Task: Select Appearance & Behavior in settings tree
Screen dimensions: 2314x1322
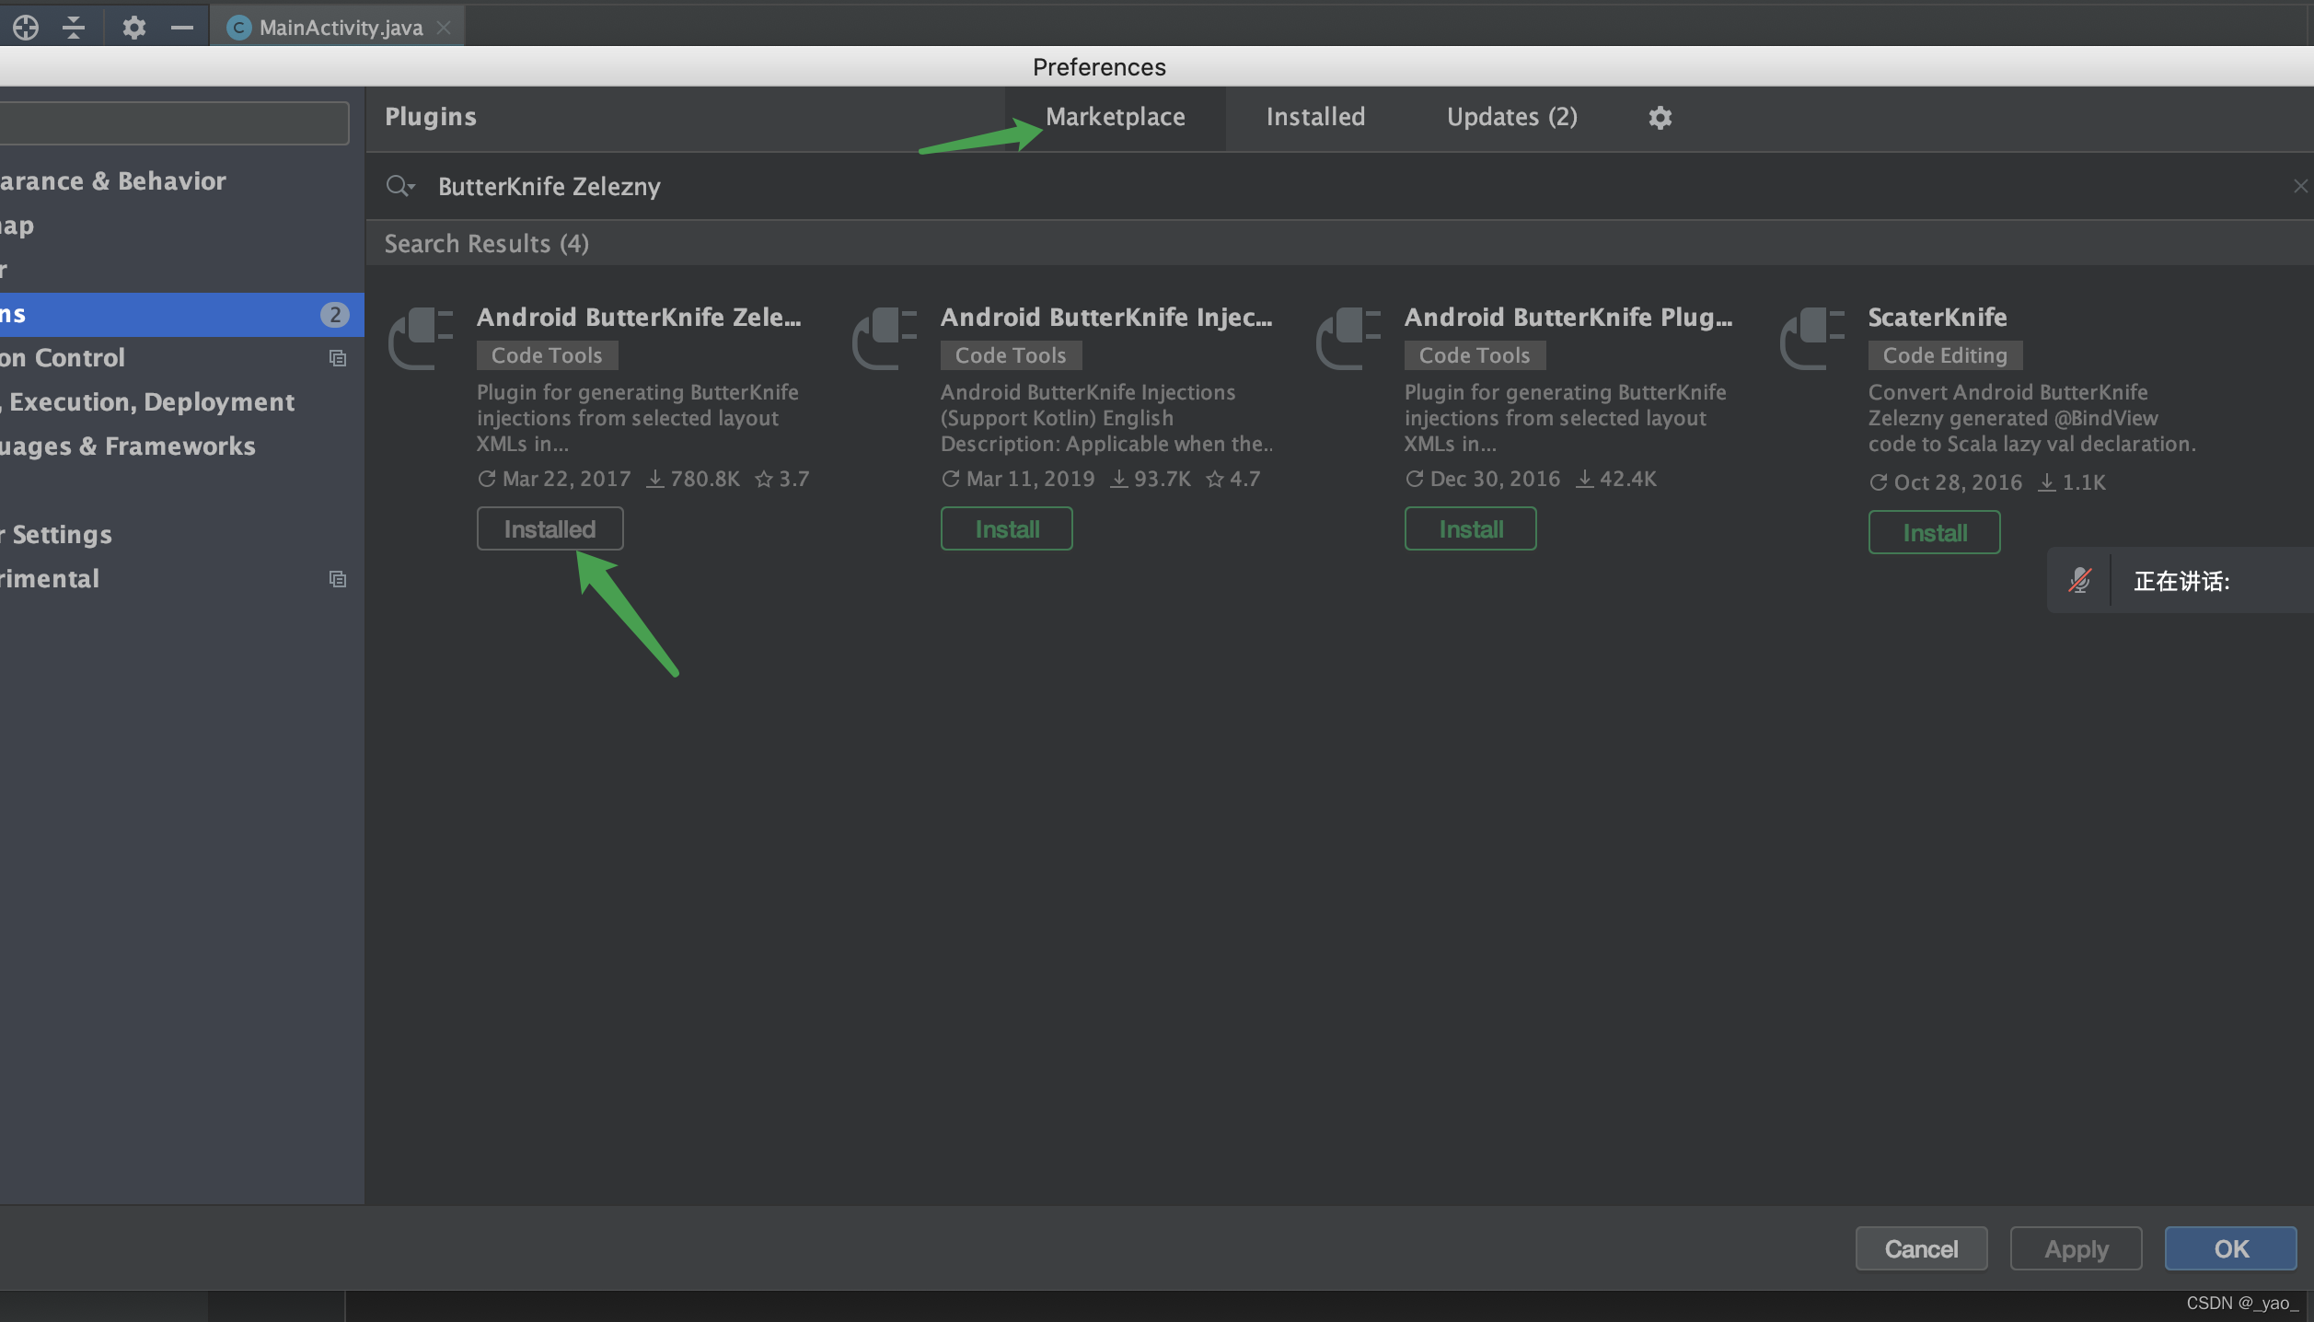Action: (x=182, y=181)
